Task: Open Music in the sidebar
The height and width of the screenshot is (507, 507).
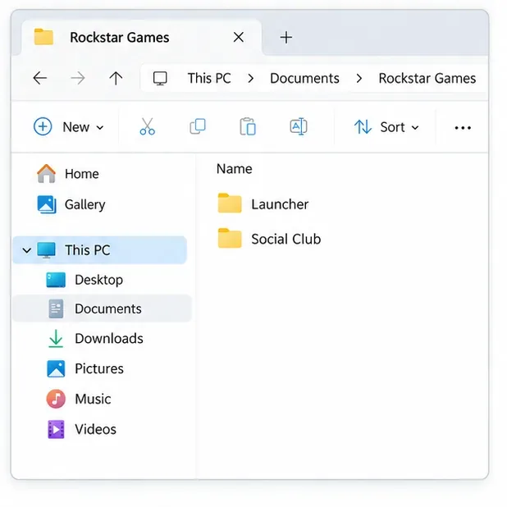Action: pyautogui.click(x=79, y=399)
